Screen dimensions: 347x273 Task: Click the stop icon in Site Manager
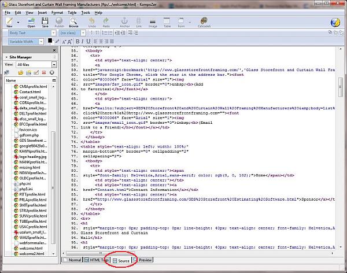pyautogui.click(x=52, y=72)
